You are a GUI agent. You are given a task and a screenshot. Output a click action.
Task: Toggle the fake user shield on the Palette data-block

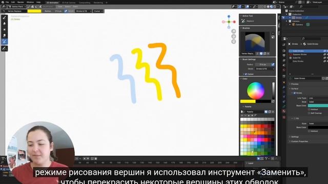(x=266, y=112)
